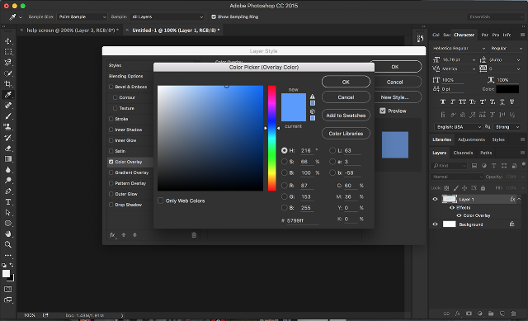Screen dimensions: 528x321
Task: Open the Helvetica Regular font family dropdown
Action: [459, 48]
